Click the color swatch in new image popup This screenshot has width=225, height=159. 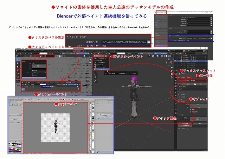tap(39, 68)
